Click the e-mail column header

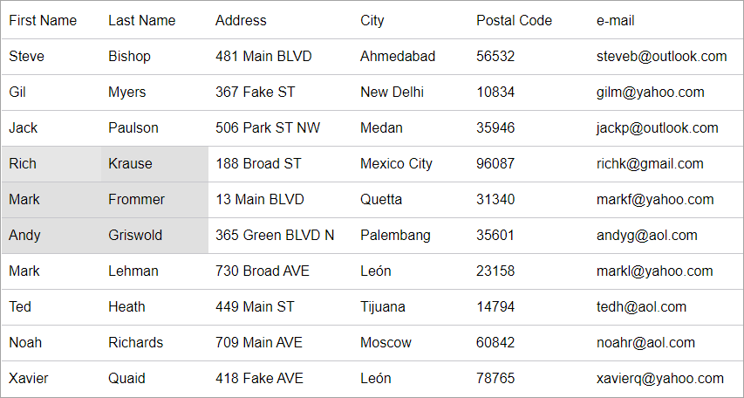click(615, 20)
